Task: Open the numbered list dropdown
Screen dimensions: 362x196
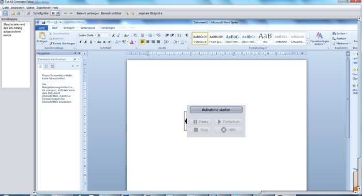Action: pos(154,35)
